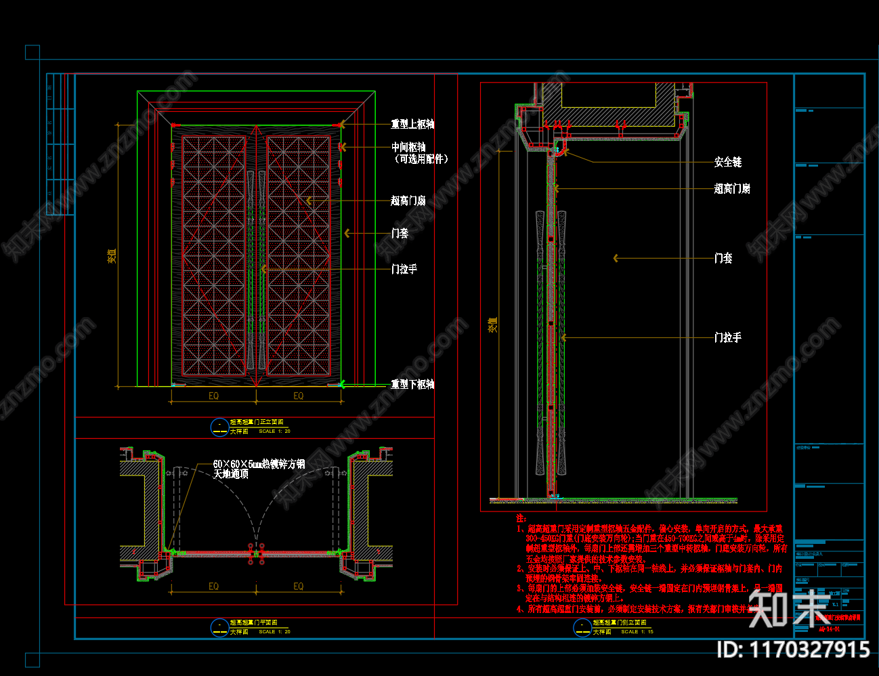Select 变值 dimension text in front elevation
The image size is (879, 676).
(x=112, y=255)
